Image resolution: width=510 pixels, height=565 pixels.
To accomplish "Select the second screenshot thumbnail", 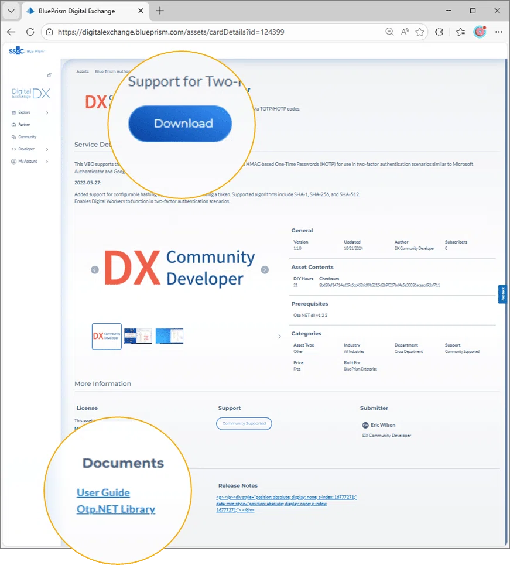I will (138, 336).
